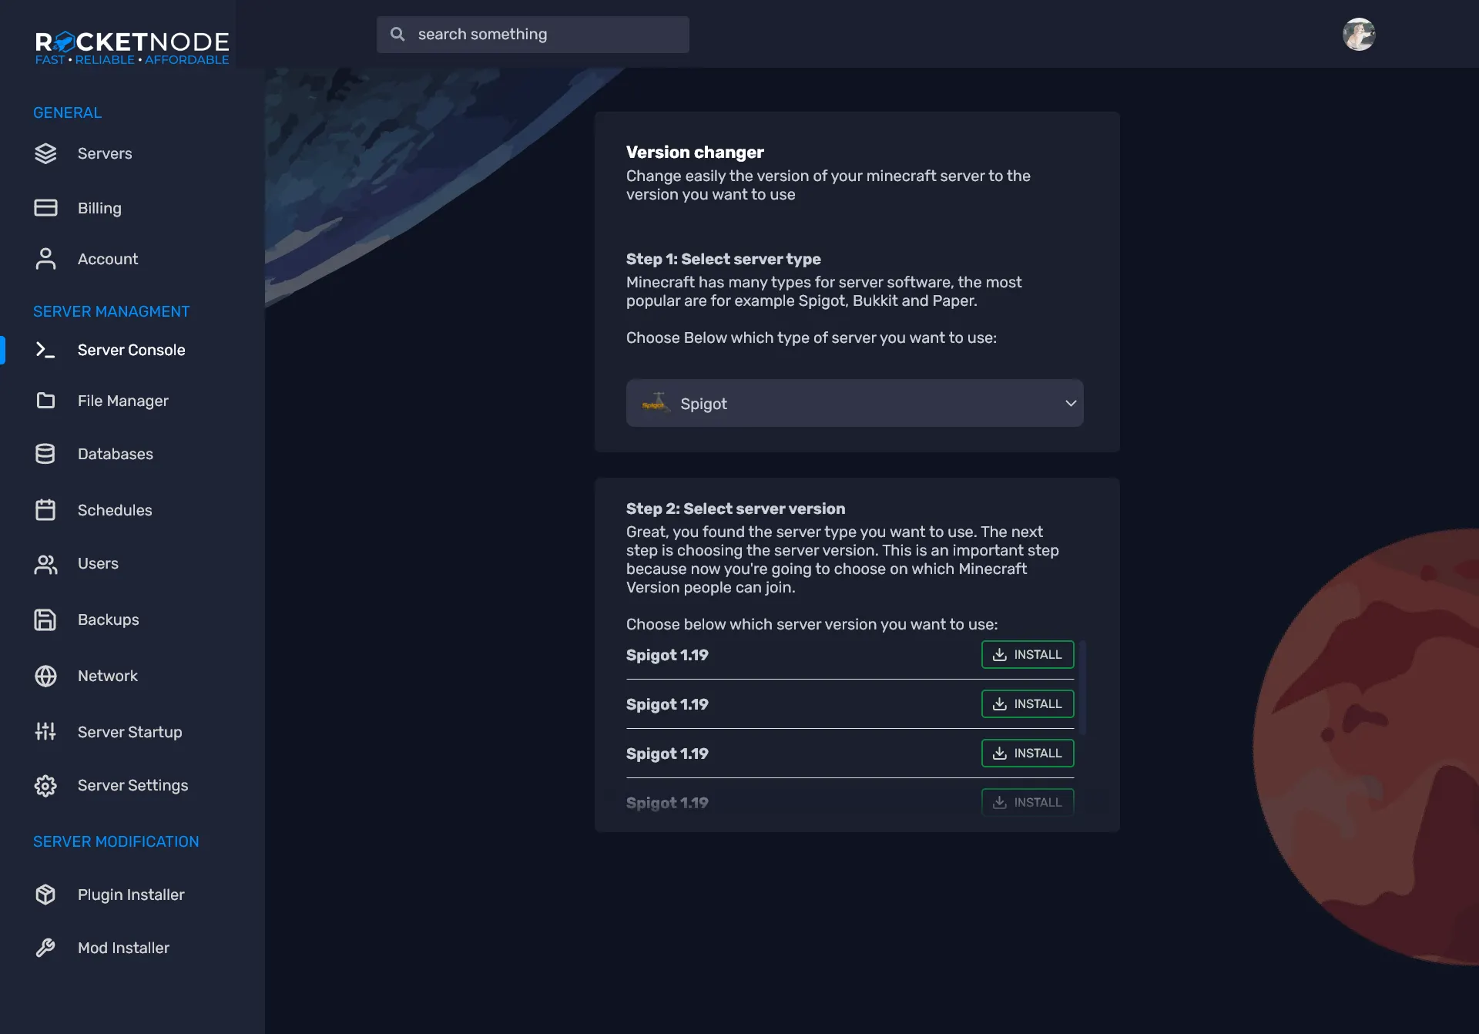Install the first Spigot 1.19 version
Viewport: 1479px width, 1034px height.
click(1027, 654)
